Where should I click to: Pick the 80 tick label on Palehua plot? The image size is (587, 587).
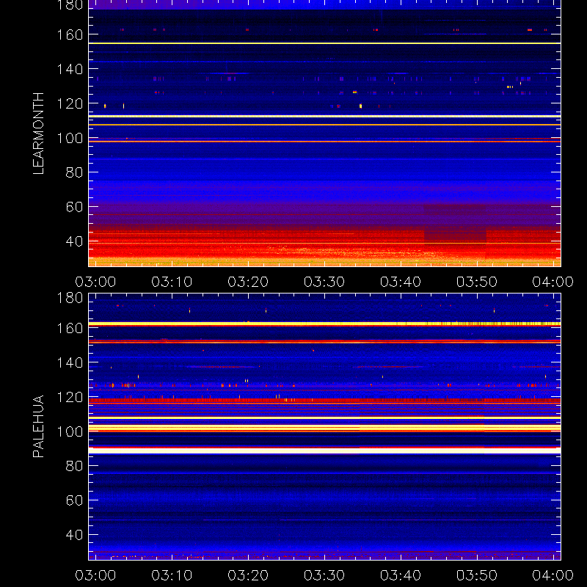click(74, 466)
